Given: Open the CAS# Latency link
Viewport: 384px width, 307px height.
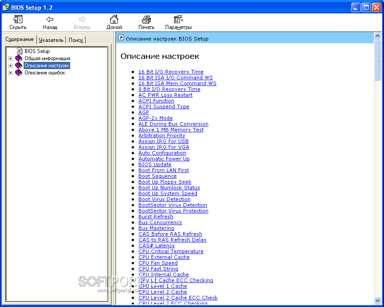Looking at the screenshot, I should 156,246.
